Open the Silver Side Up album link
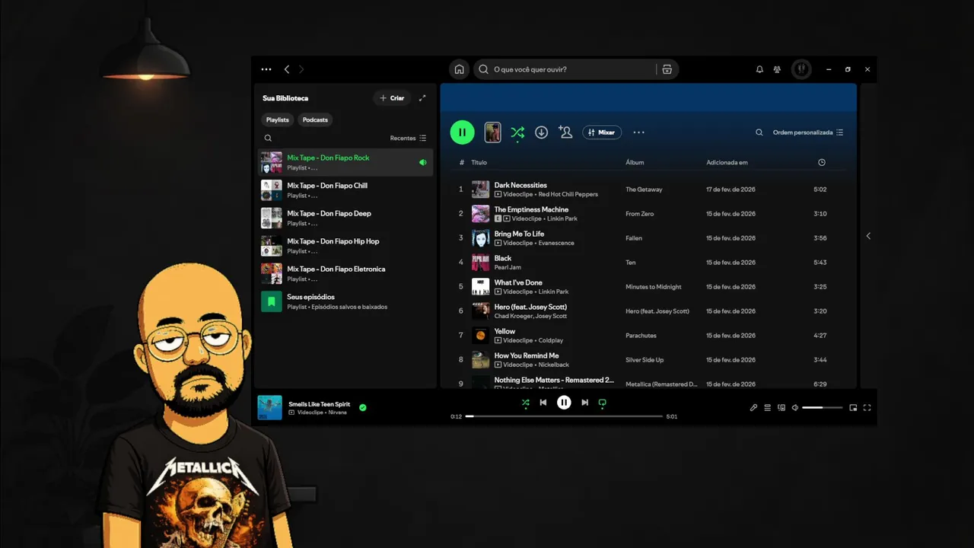Image resolution: width=974 pixels, height=548 pixels. click(645, 360)
